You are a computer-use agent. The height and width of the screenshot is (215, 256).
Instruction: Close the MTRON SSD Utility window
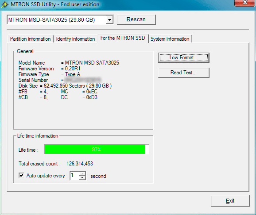coord(245,3)
